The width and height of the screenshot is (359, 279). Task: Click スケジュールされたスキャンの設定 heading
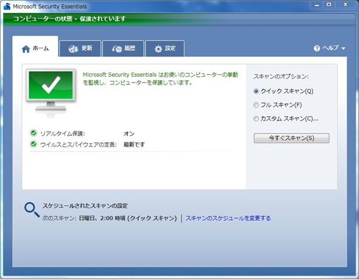tap(85, 206)
